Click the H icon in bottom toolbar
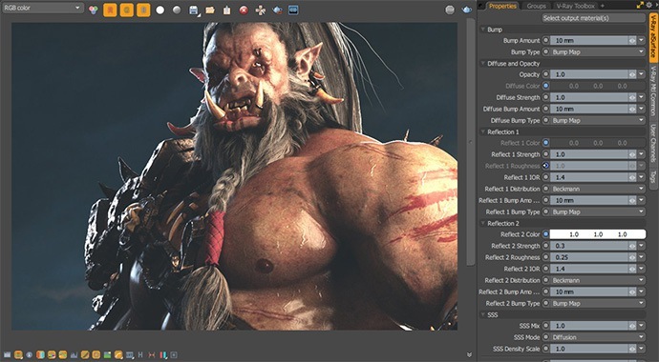This screenshot has width=659, height=362. (x=140, y=355)
